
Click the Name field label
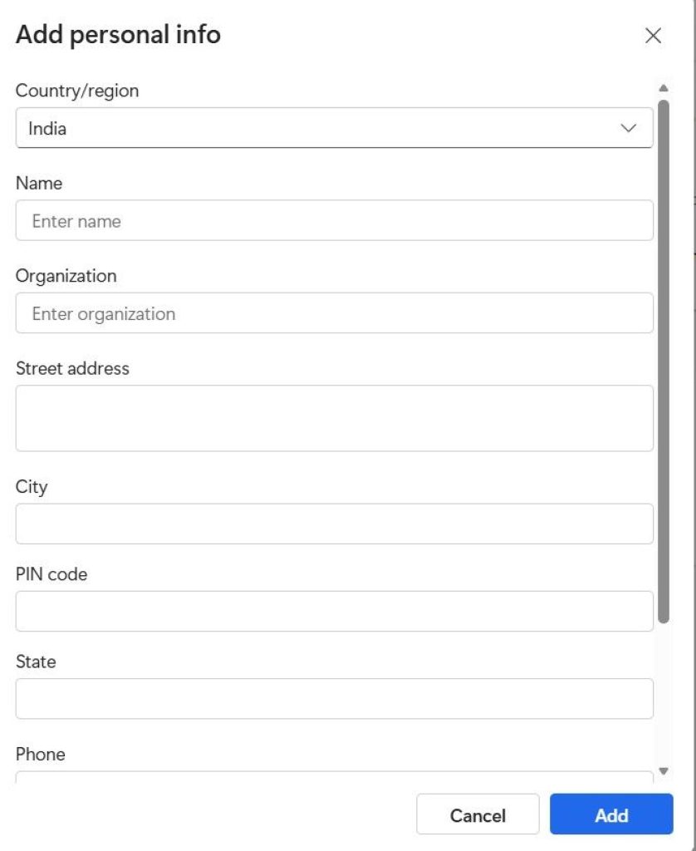38,183
